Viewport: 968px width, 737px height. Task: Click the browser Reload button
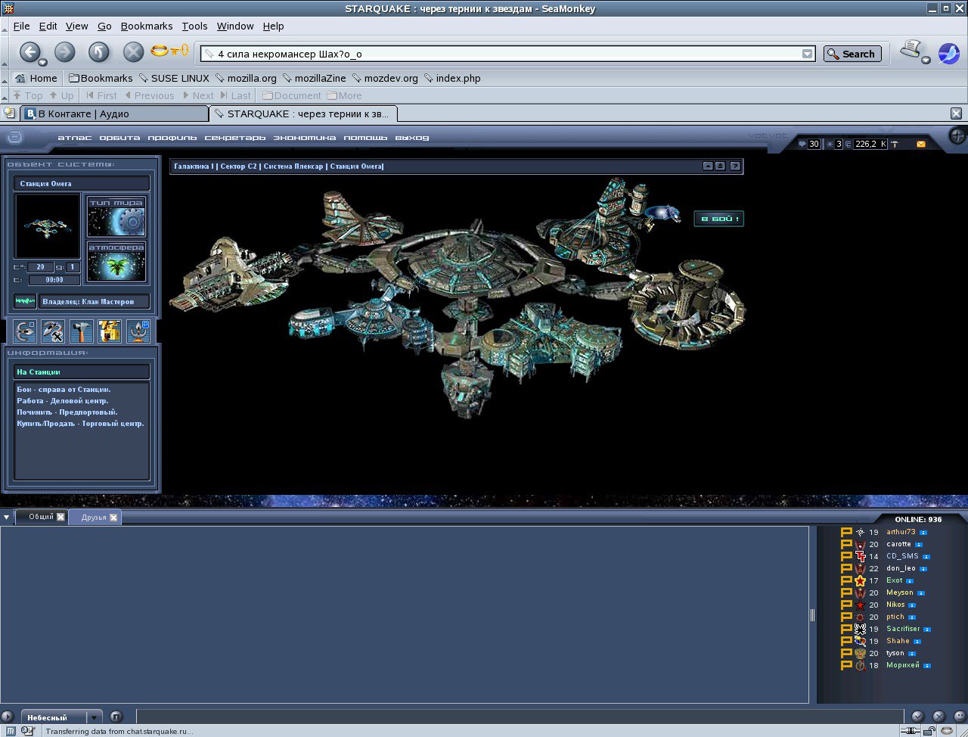[99, 52]
